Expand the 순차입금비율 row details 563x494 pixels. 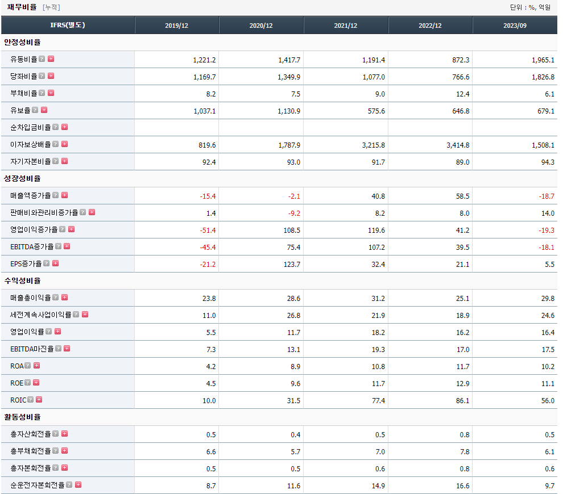(x=65, y=127)
